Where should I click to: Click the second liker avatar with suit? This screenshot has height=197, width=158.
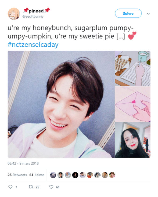60,175
